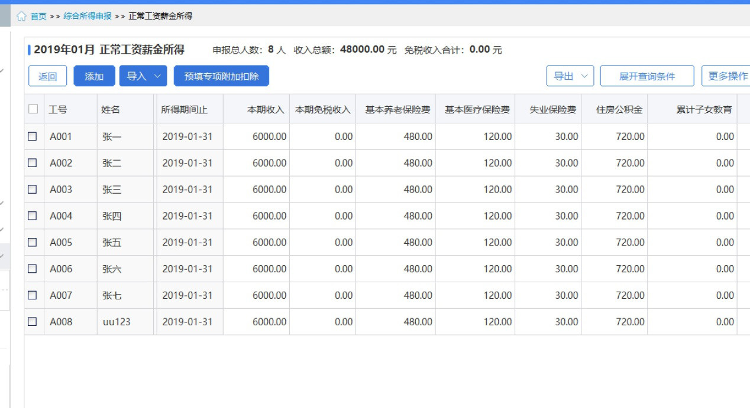Check the row A006 checkbox
Image resolution: width=750 pixels, height=408 pixels.
pyautogui.click(x=33, y=269)
